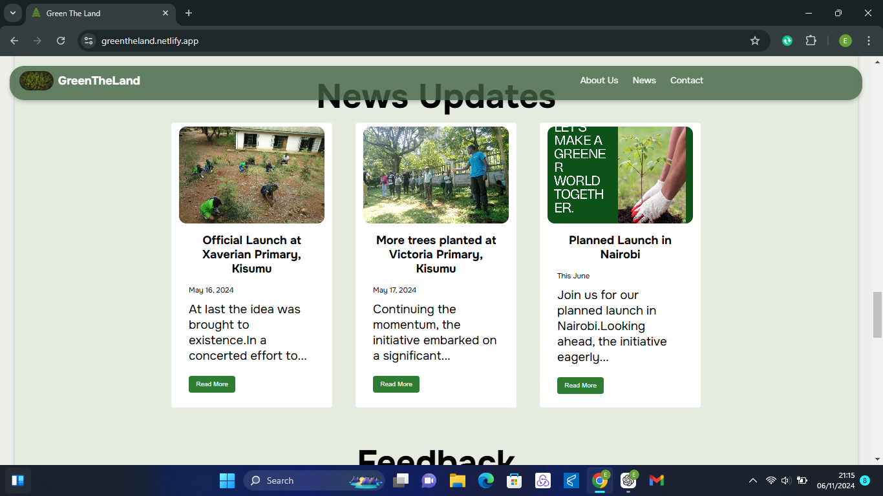This screenshot has width=883, height=496.
Task: Switch to the Green The Land tab
Action: click(97, 13)
